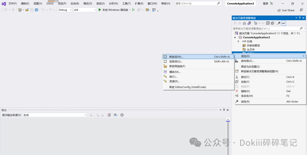Pin the Solution Explorer with auto-hide icon
The width and height of the screenshot is (307, 155).
300,18
